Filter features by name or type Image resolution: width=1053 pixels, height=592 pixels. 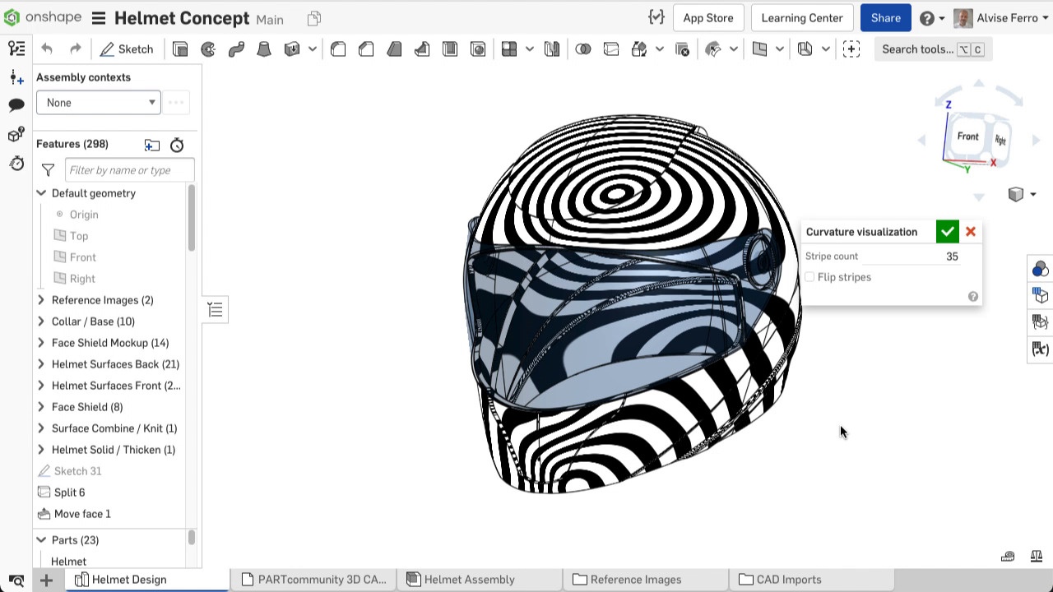129,170
